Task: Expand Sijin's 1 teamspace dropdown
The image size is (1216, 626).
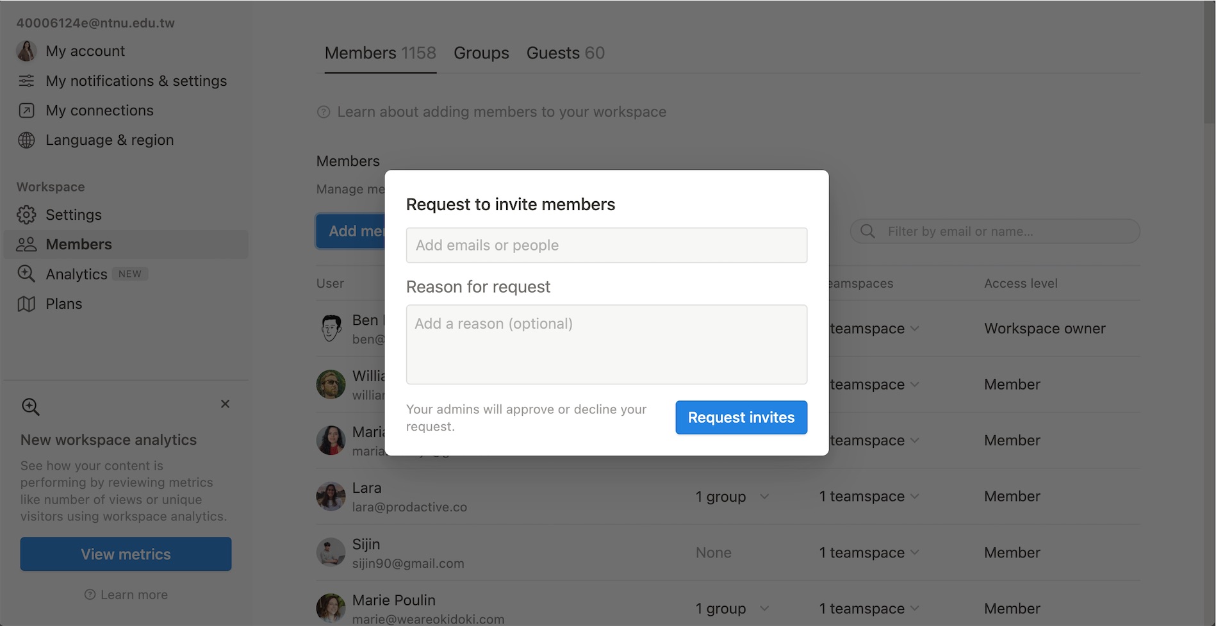Action: [914, 552]
